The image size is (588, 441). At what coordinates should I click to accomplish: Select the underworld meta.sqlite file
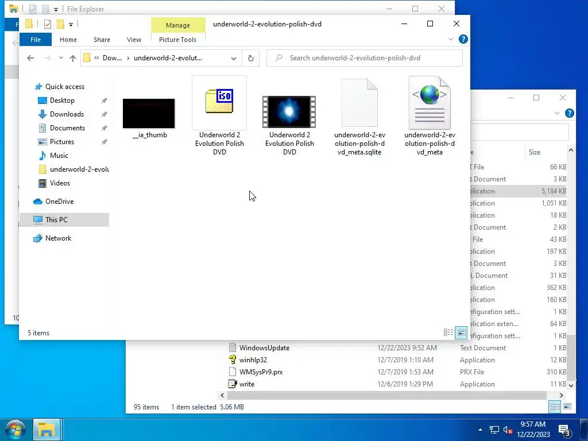coord(359,117)
